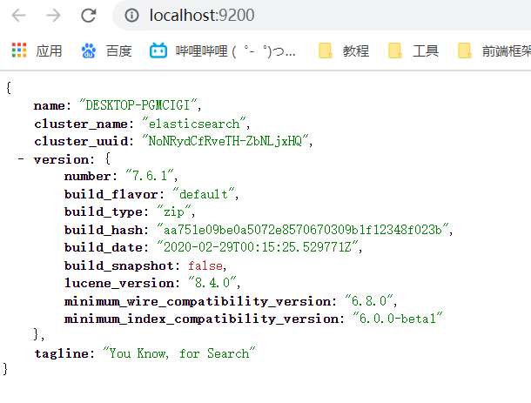Click the build_hash value string

(303, 230)
